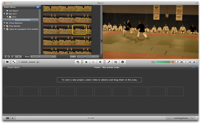Open the transitions browser
This screenshot has width=201, height=124.
click(190, 62)
